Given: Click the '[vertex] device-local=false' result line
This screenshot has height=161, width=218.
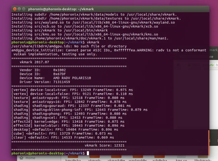Looking at the screenshot, I should 72,94.
